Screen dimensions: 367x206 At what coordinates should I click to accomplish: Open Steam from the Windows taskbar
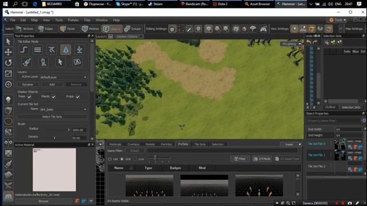click(155, 4)
